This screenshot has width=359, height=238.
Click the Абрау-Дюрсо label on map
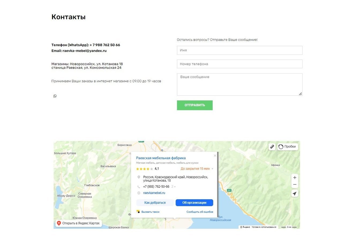point(66,196)
